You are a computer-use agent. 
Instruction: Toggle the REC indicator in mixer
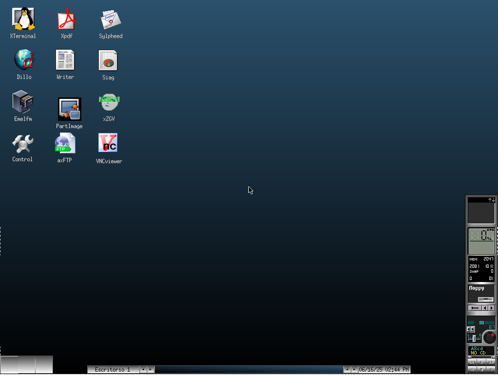point(471,322)
